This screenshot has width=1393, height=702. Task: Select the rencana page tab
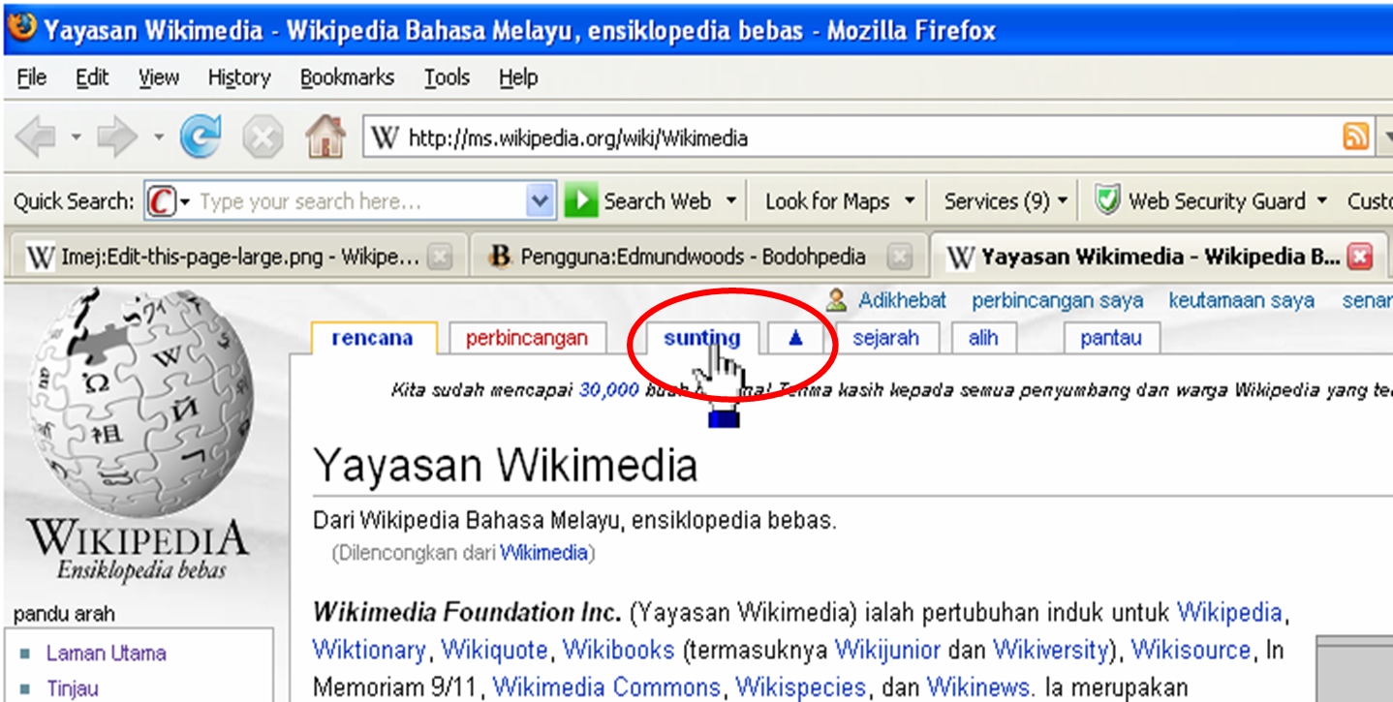click(x=373, y=338)
